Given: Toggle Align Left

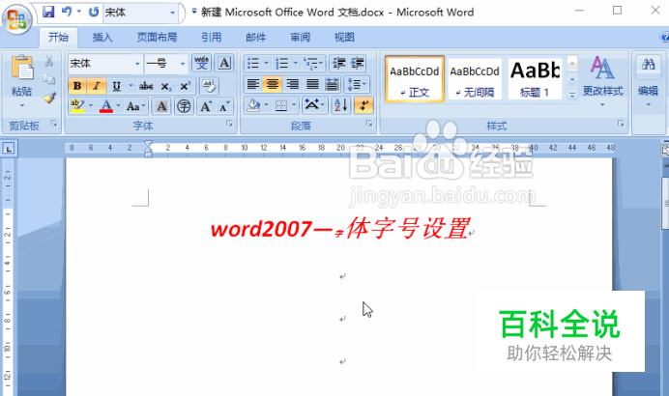Looking at the screenshot, I should pyautogui.click(x=253, y=84).
